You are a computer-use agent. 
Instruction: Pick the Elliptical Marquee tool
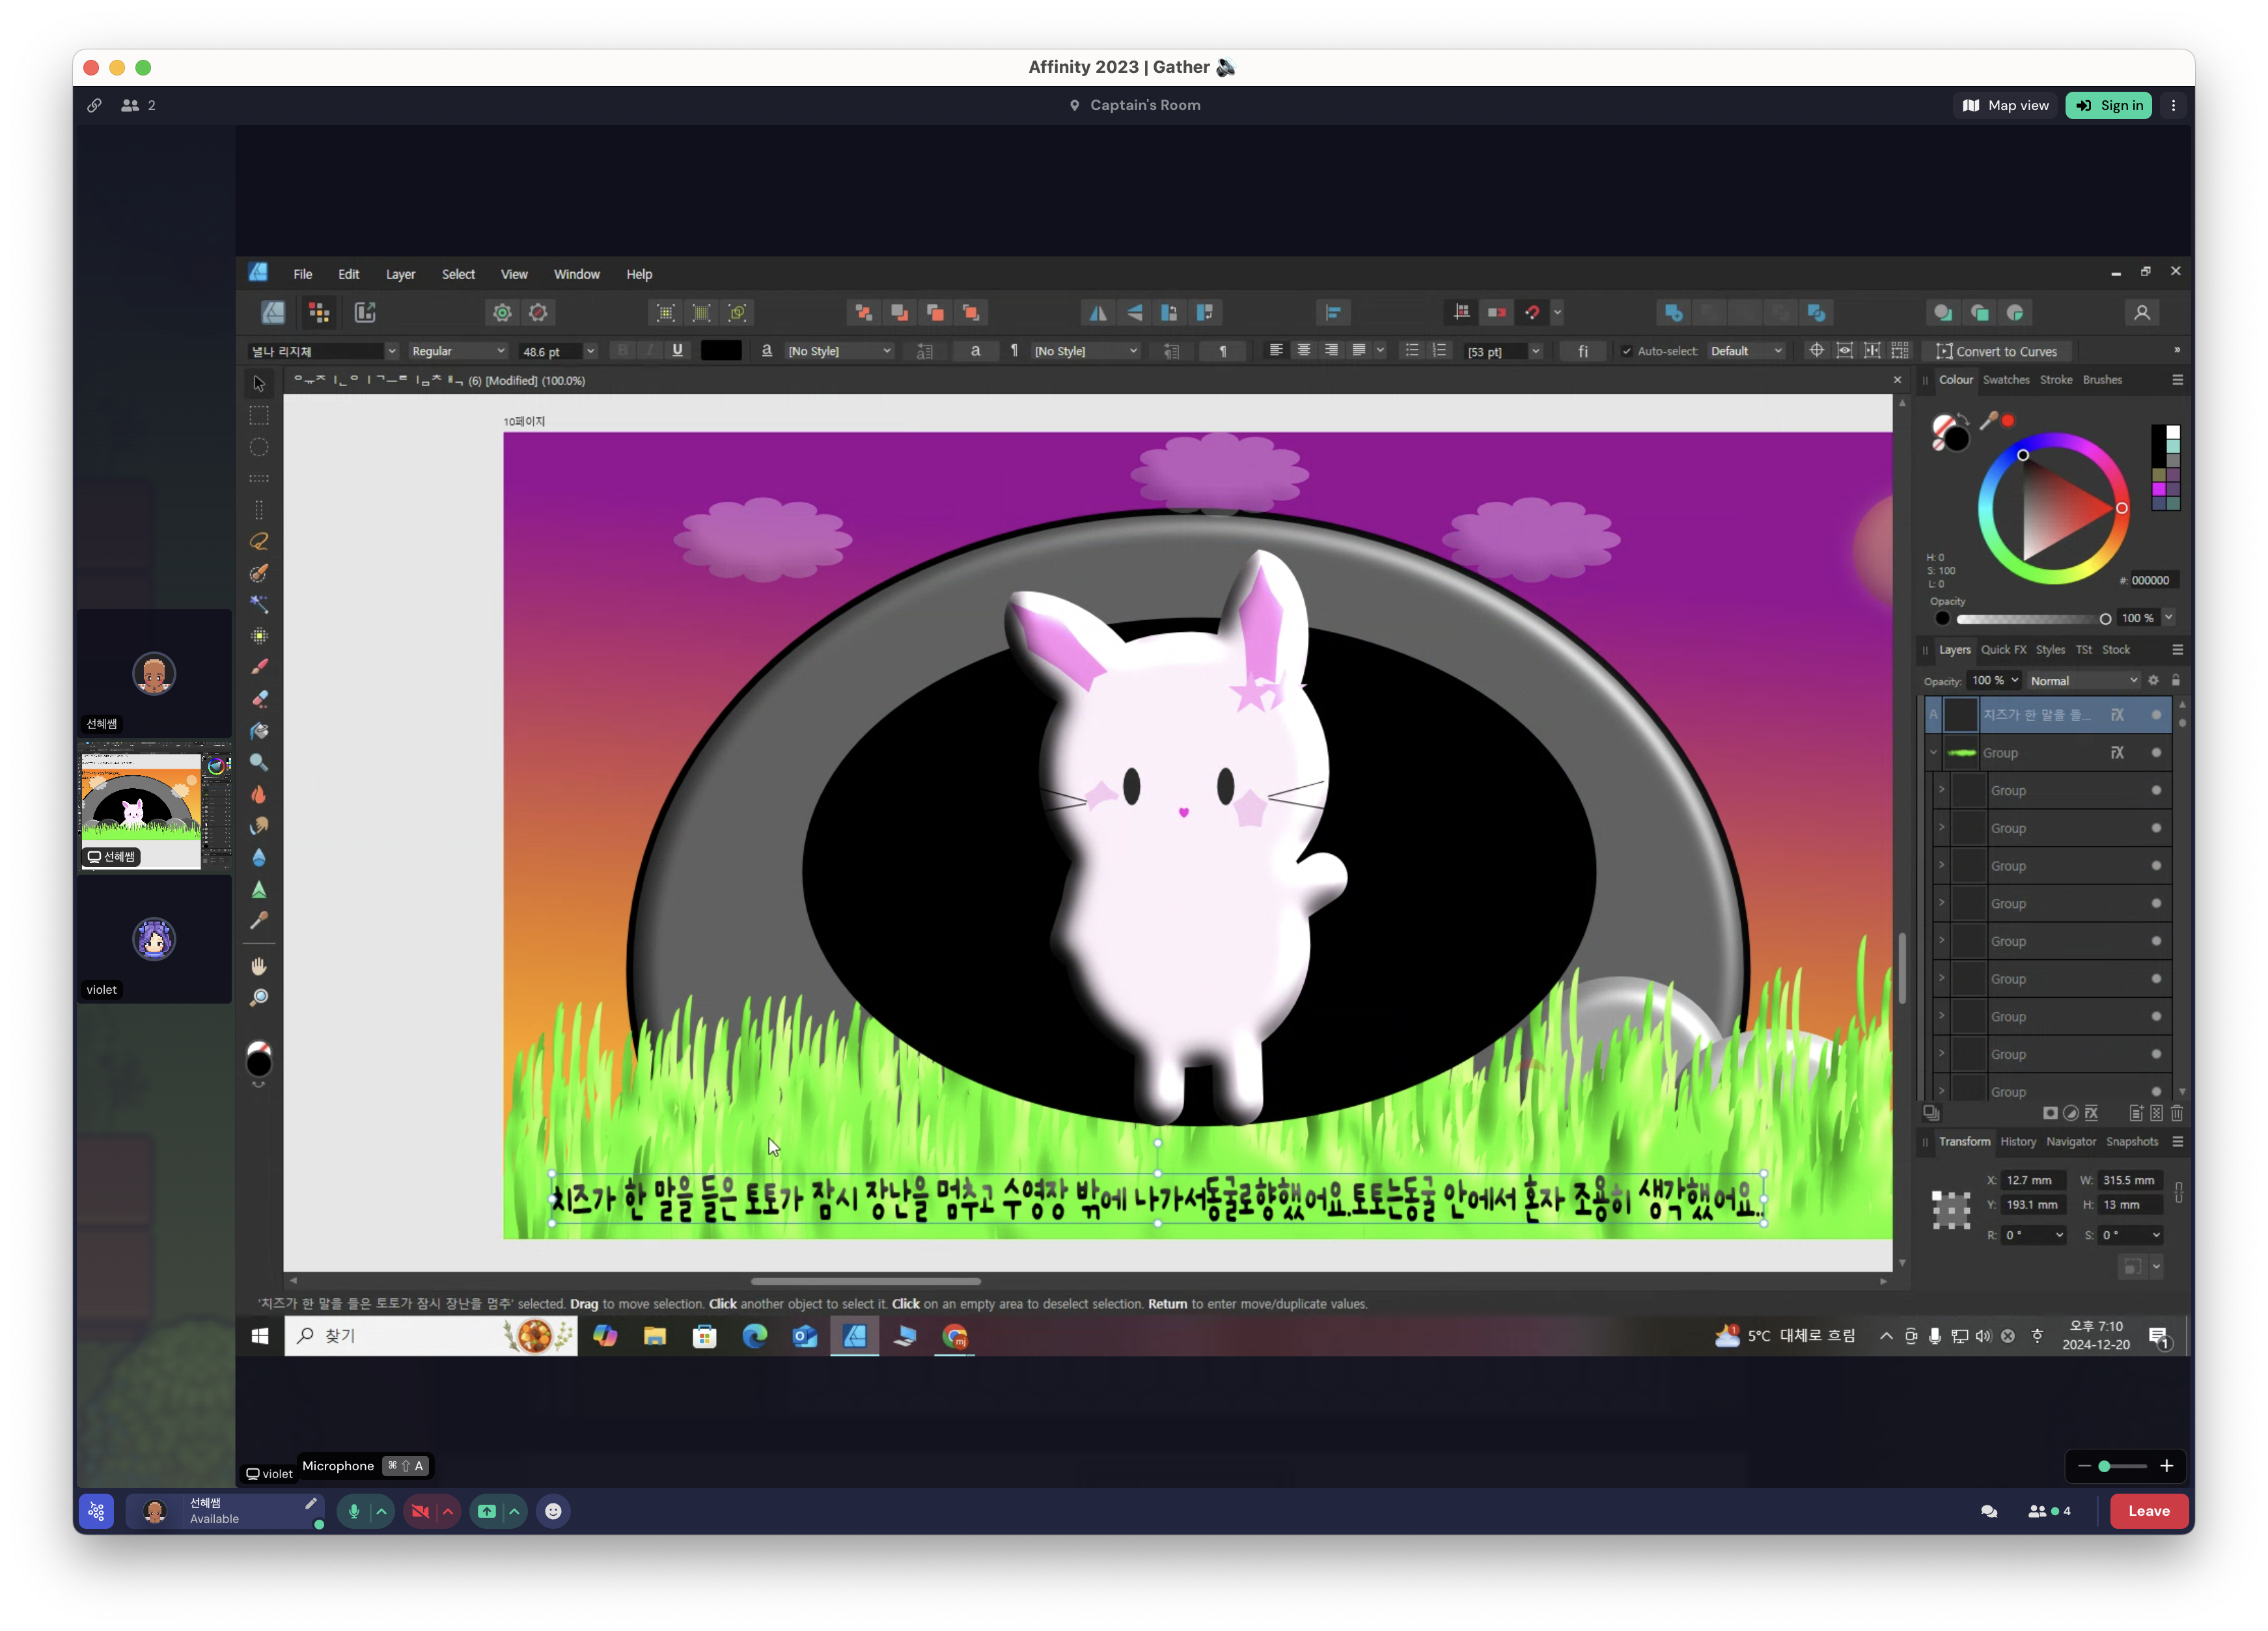[259, 447]
